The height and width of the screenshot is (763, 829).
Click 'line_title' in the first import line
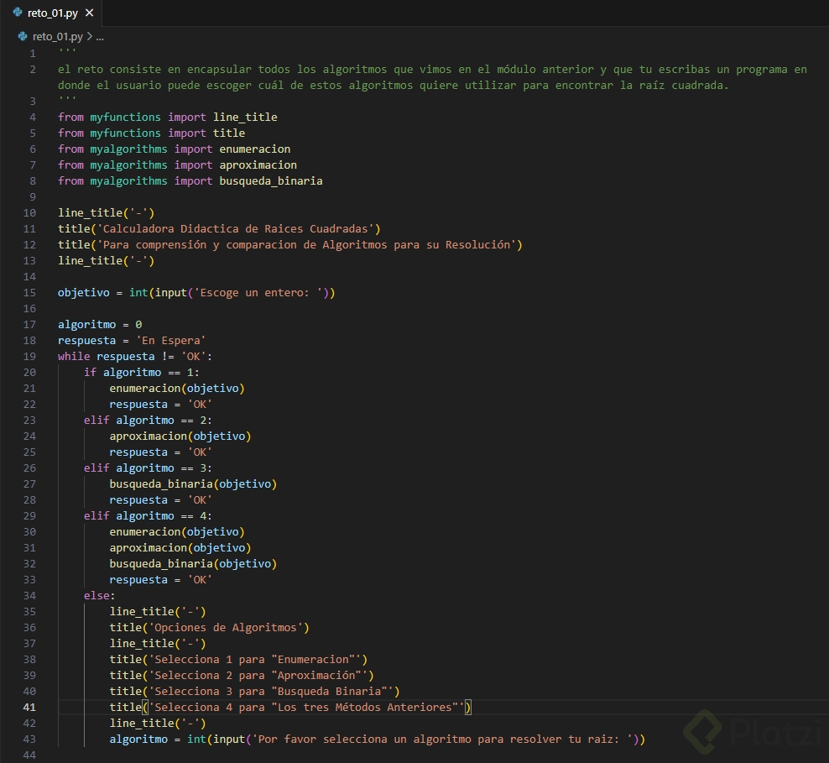245,117
